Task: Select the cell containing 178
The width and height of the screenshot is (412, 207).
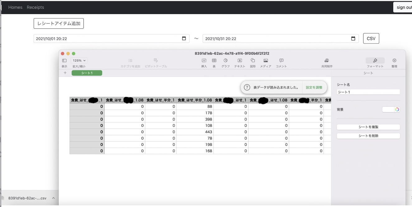Action: coord(195,113)
